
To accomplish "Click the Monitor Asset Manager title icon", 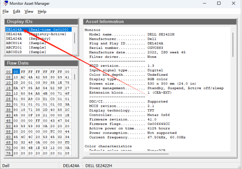I will (6, 3).
